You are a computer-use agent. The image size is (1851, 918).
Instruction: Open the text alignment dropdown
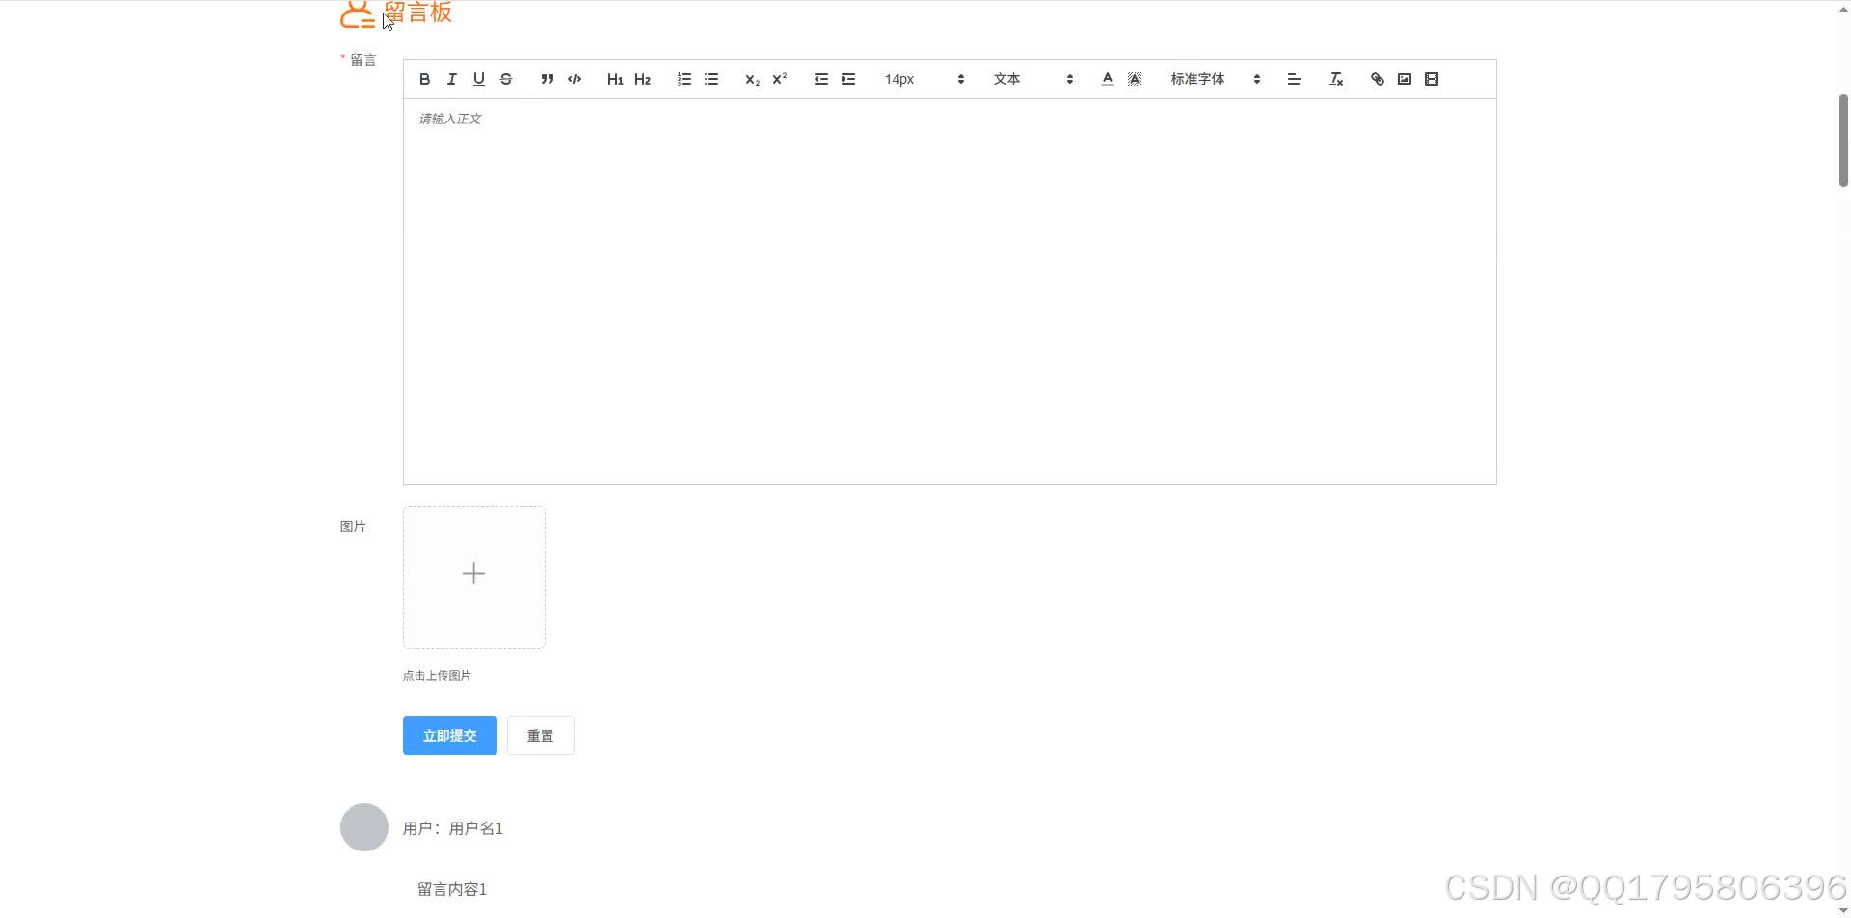1294,79
